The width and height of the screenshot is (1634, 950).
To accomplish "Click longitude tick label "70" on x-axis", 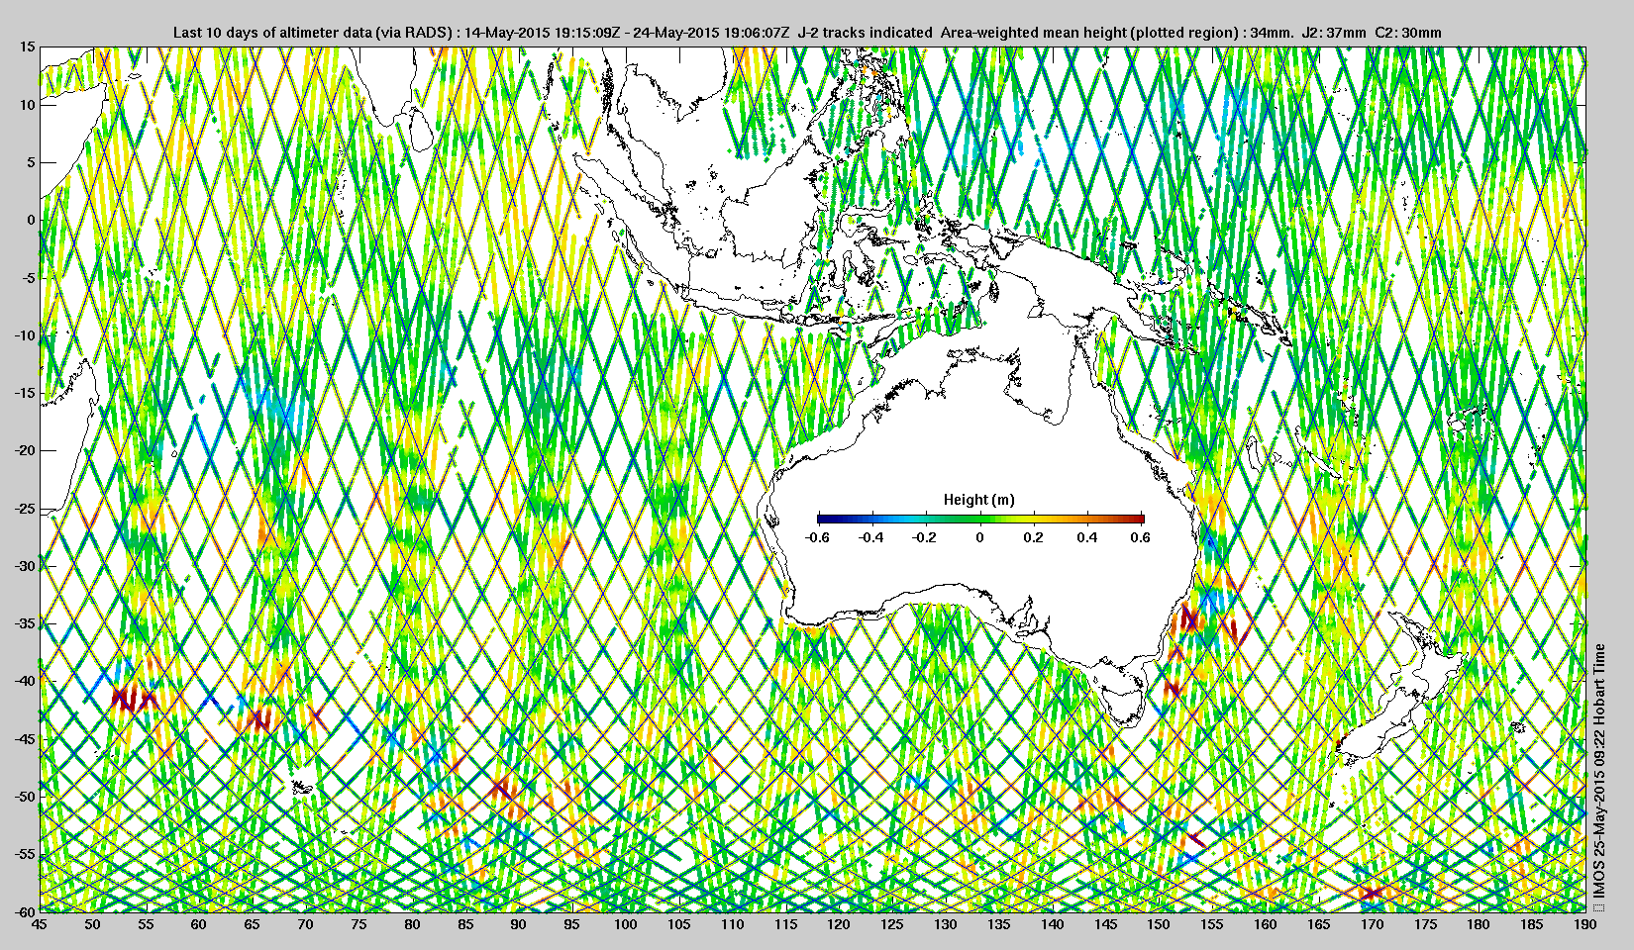I will coord(305,924).
